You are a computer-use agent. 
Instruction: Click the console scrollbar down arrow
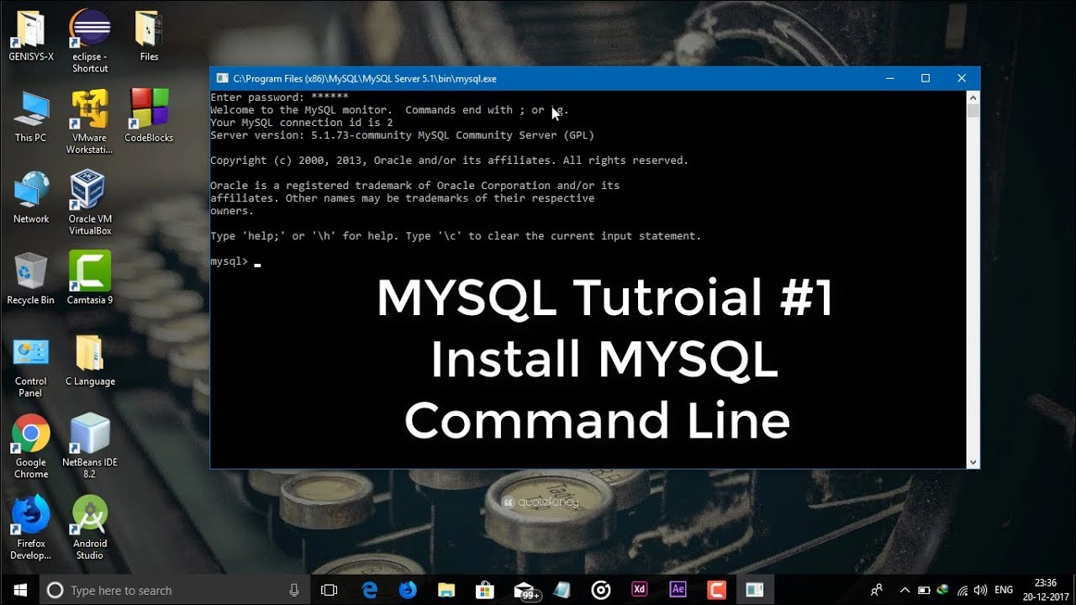(x=973, y=461)
